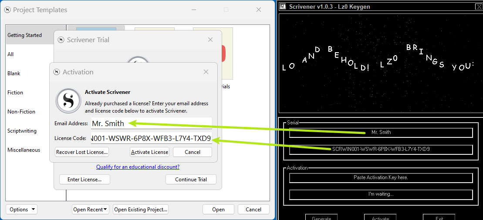Image resolution: width=483 pixels, height=220 pixels.
Task: Close the Activation dialog
Action: tap(206, 72)
